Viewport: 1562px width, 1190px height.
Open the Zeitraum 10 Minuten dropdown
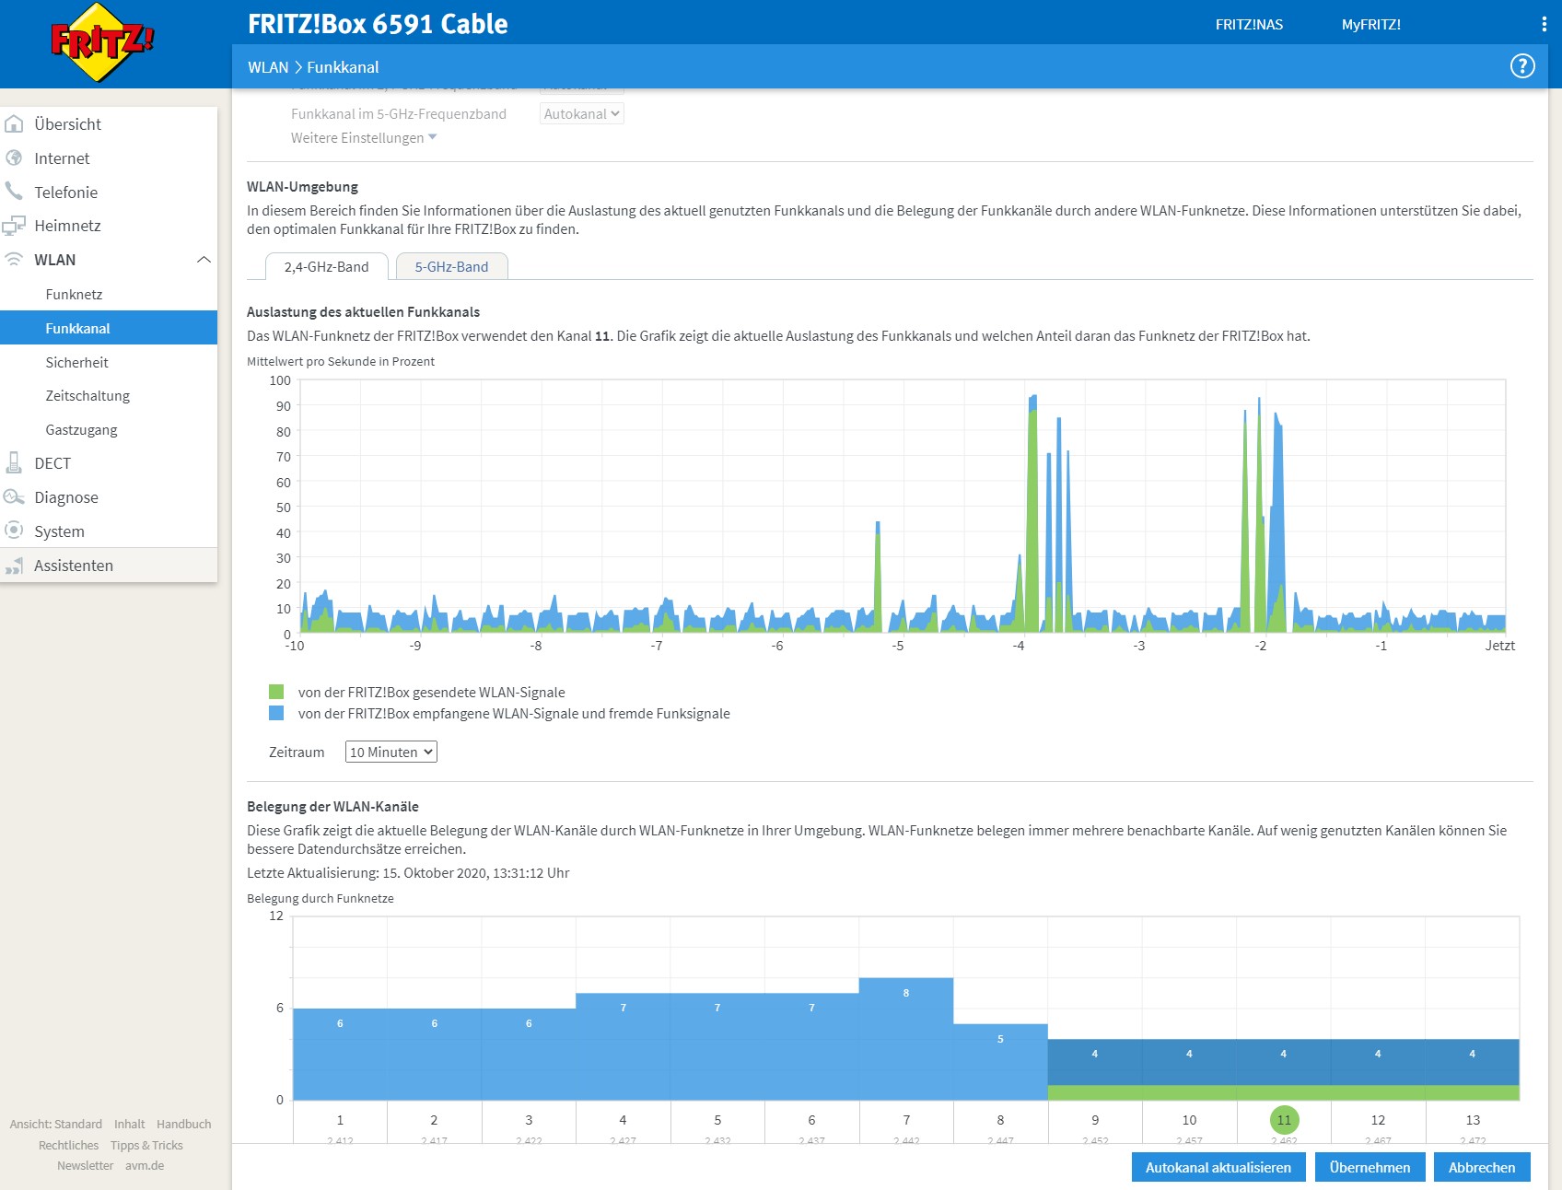click(x=391, y=752)
